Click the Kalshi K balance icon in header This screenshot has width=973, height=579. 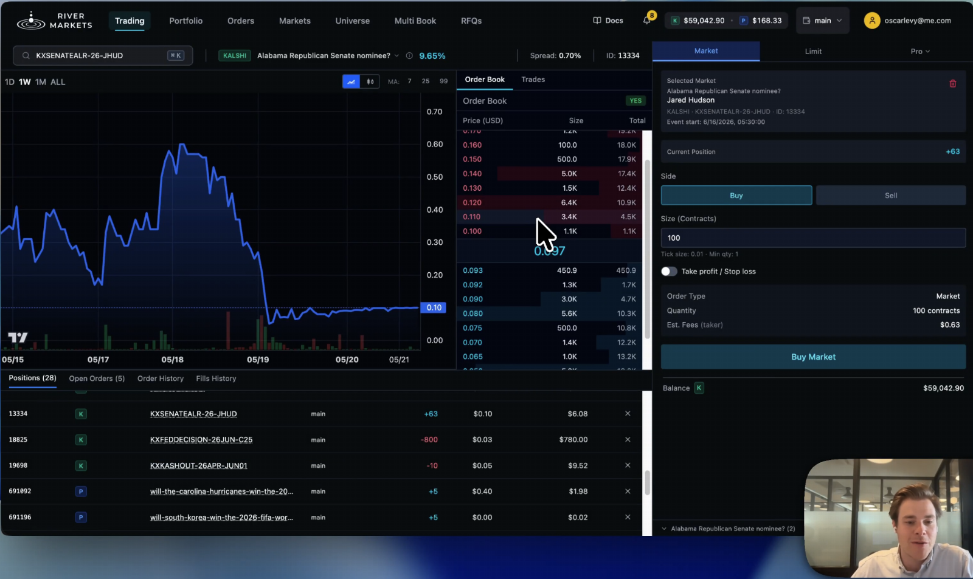coord(675,21)
